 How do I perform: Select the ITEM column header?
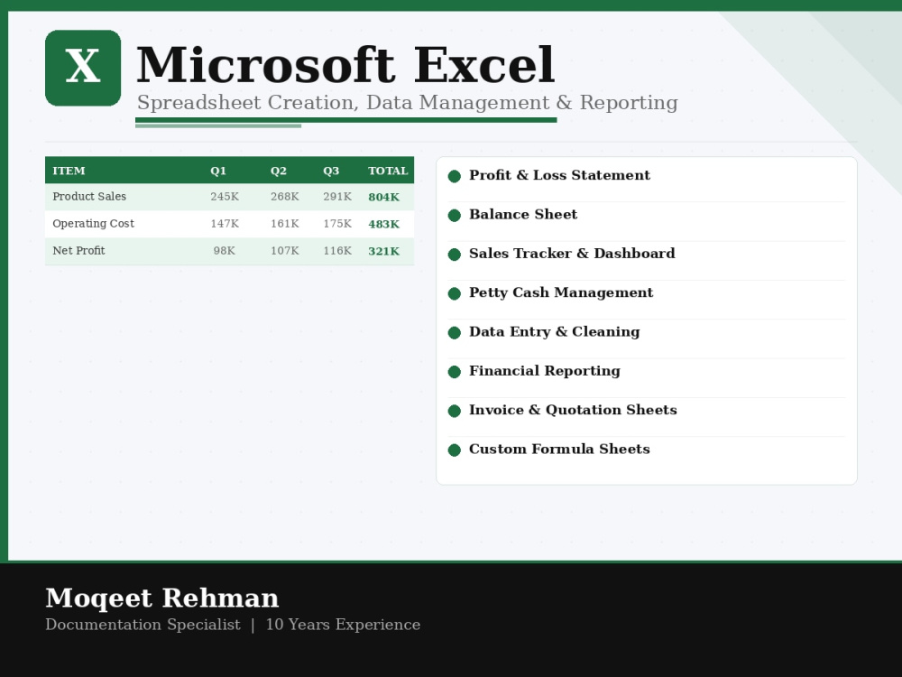(69, 171)
